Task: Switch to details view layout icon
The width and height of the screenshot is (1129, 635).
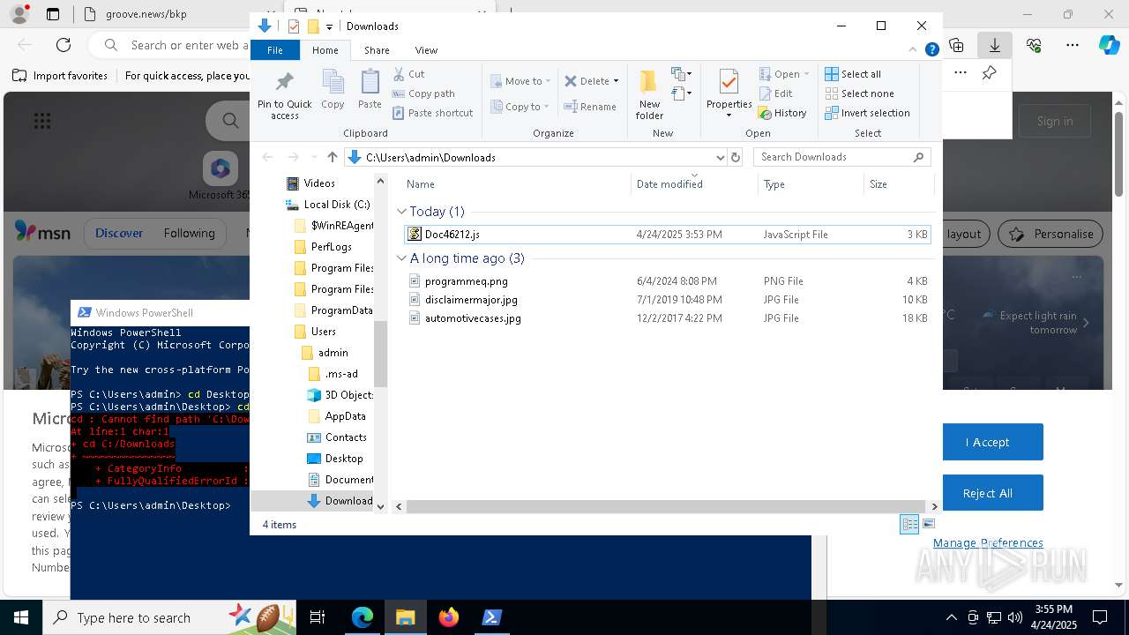Action: [x=909, y=525]
